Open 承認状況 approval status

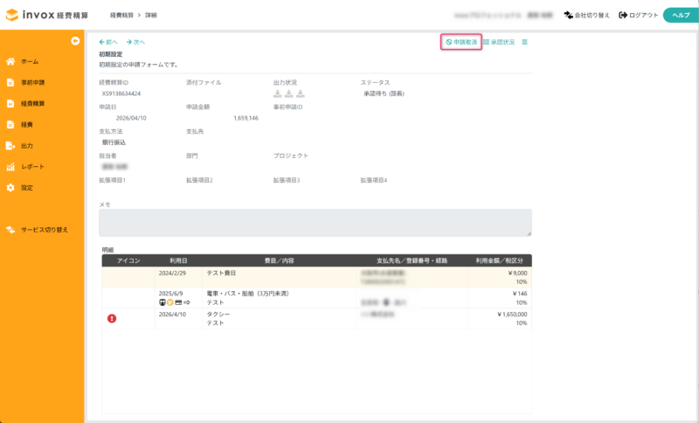point(499,42)
